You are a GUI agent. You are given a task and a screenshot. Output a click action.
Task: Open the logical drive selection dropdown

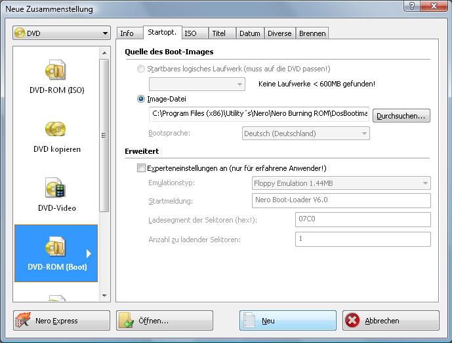pos(197,84)
